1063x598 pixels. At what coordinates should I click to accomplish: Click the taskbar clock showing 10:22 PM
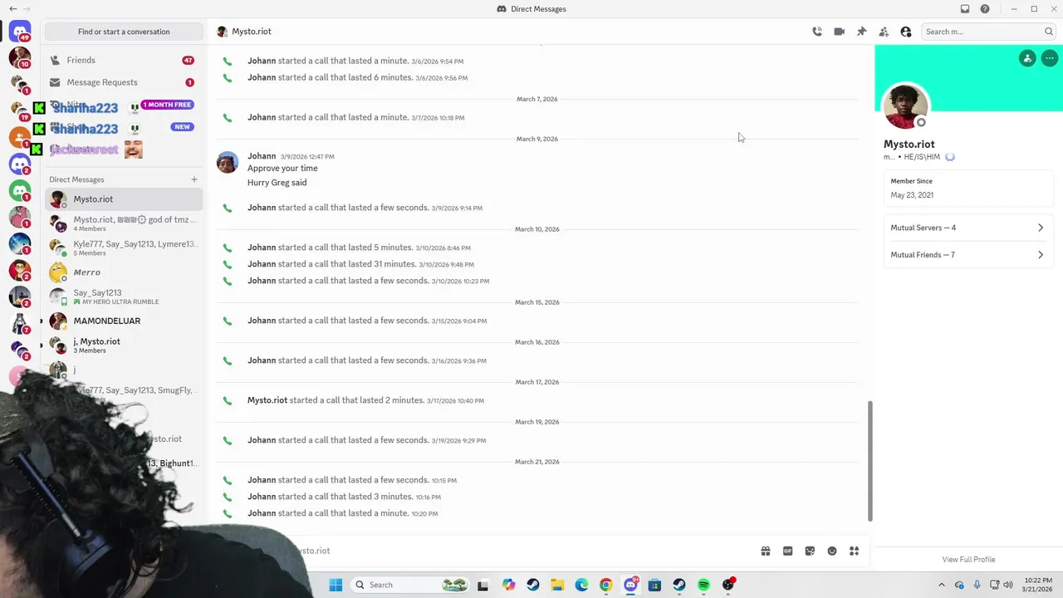[x=1038, y=585]
